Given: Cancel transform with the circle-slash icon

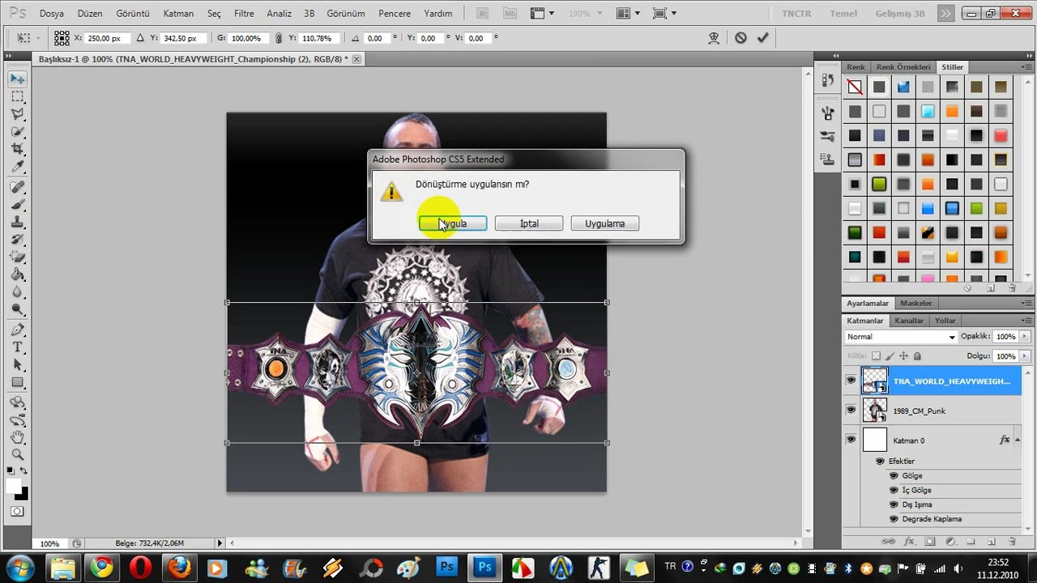Looking at the screenshot, I should (740, 38).
